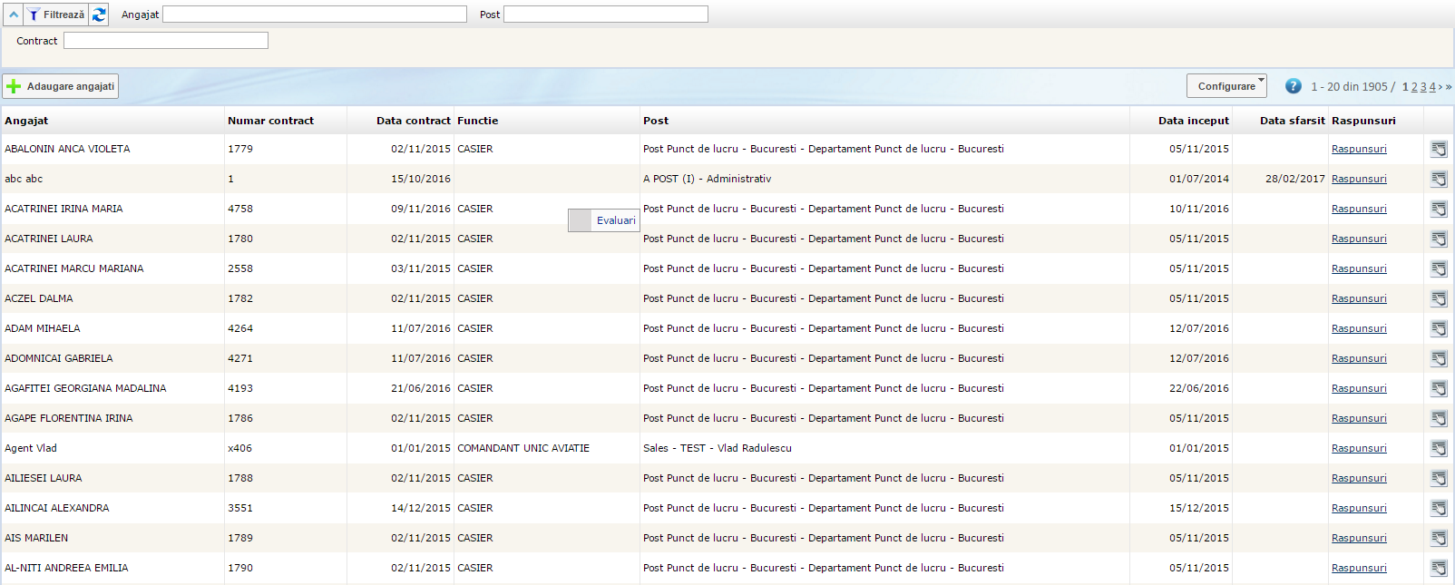1455x585 pixels.
Task: Open Raspunsuri link for ACATRINEI LAURA
Action: [1358, 239]
